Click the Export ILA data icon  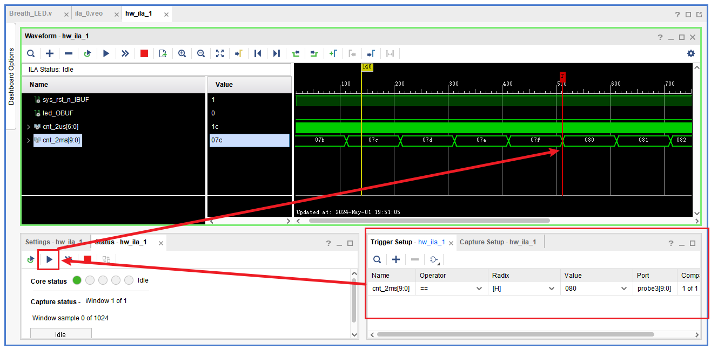pyautogui.click(x=163, y=53)
